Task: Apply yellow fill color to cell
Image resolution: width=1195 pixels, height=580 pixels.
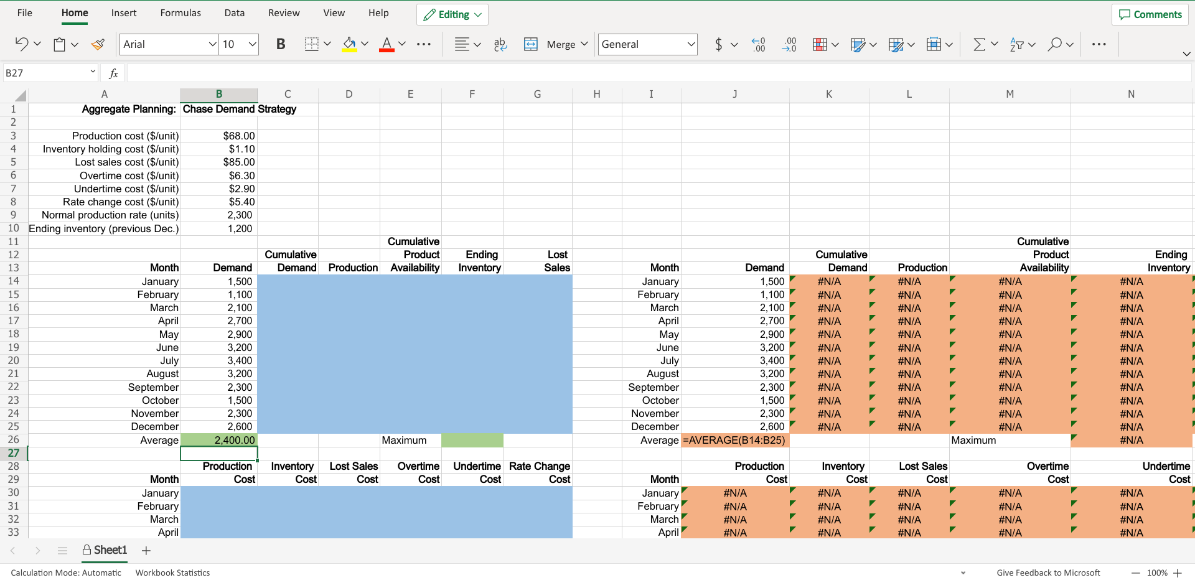Action: [x=349, y=44]
